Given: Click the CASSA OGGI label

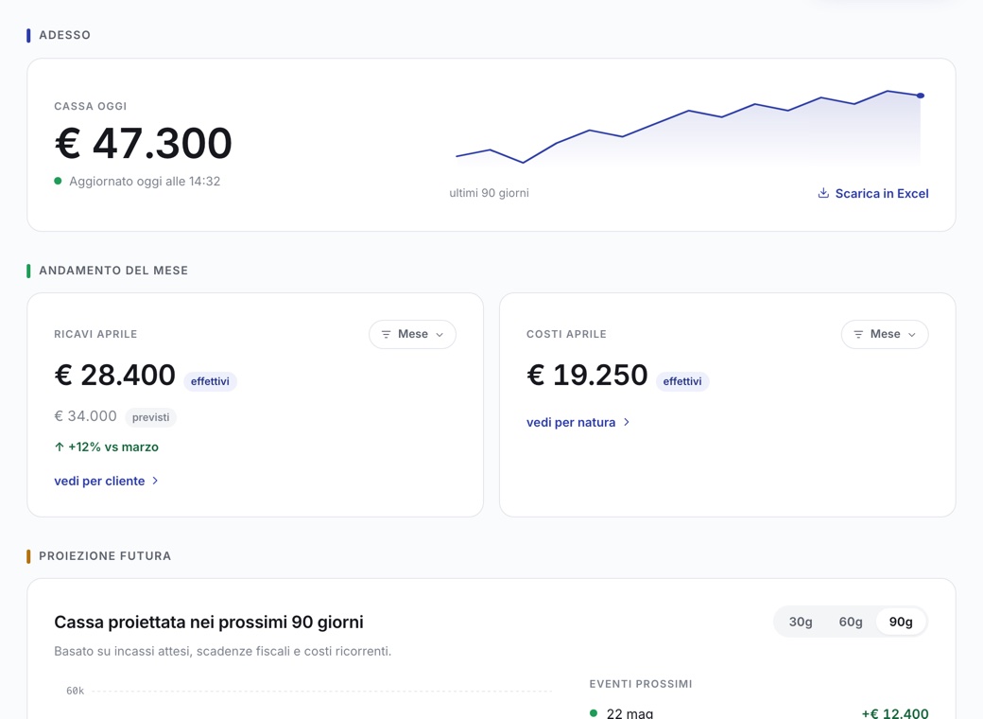Looking at the screenshot, I should 91,107.
